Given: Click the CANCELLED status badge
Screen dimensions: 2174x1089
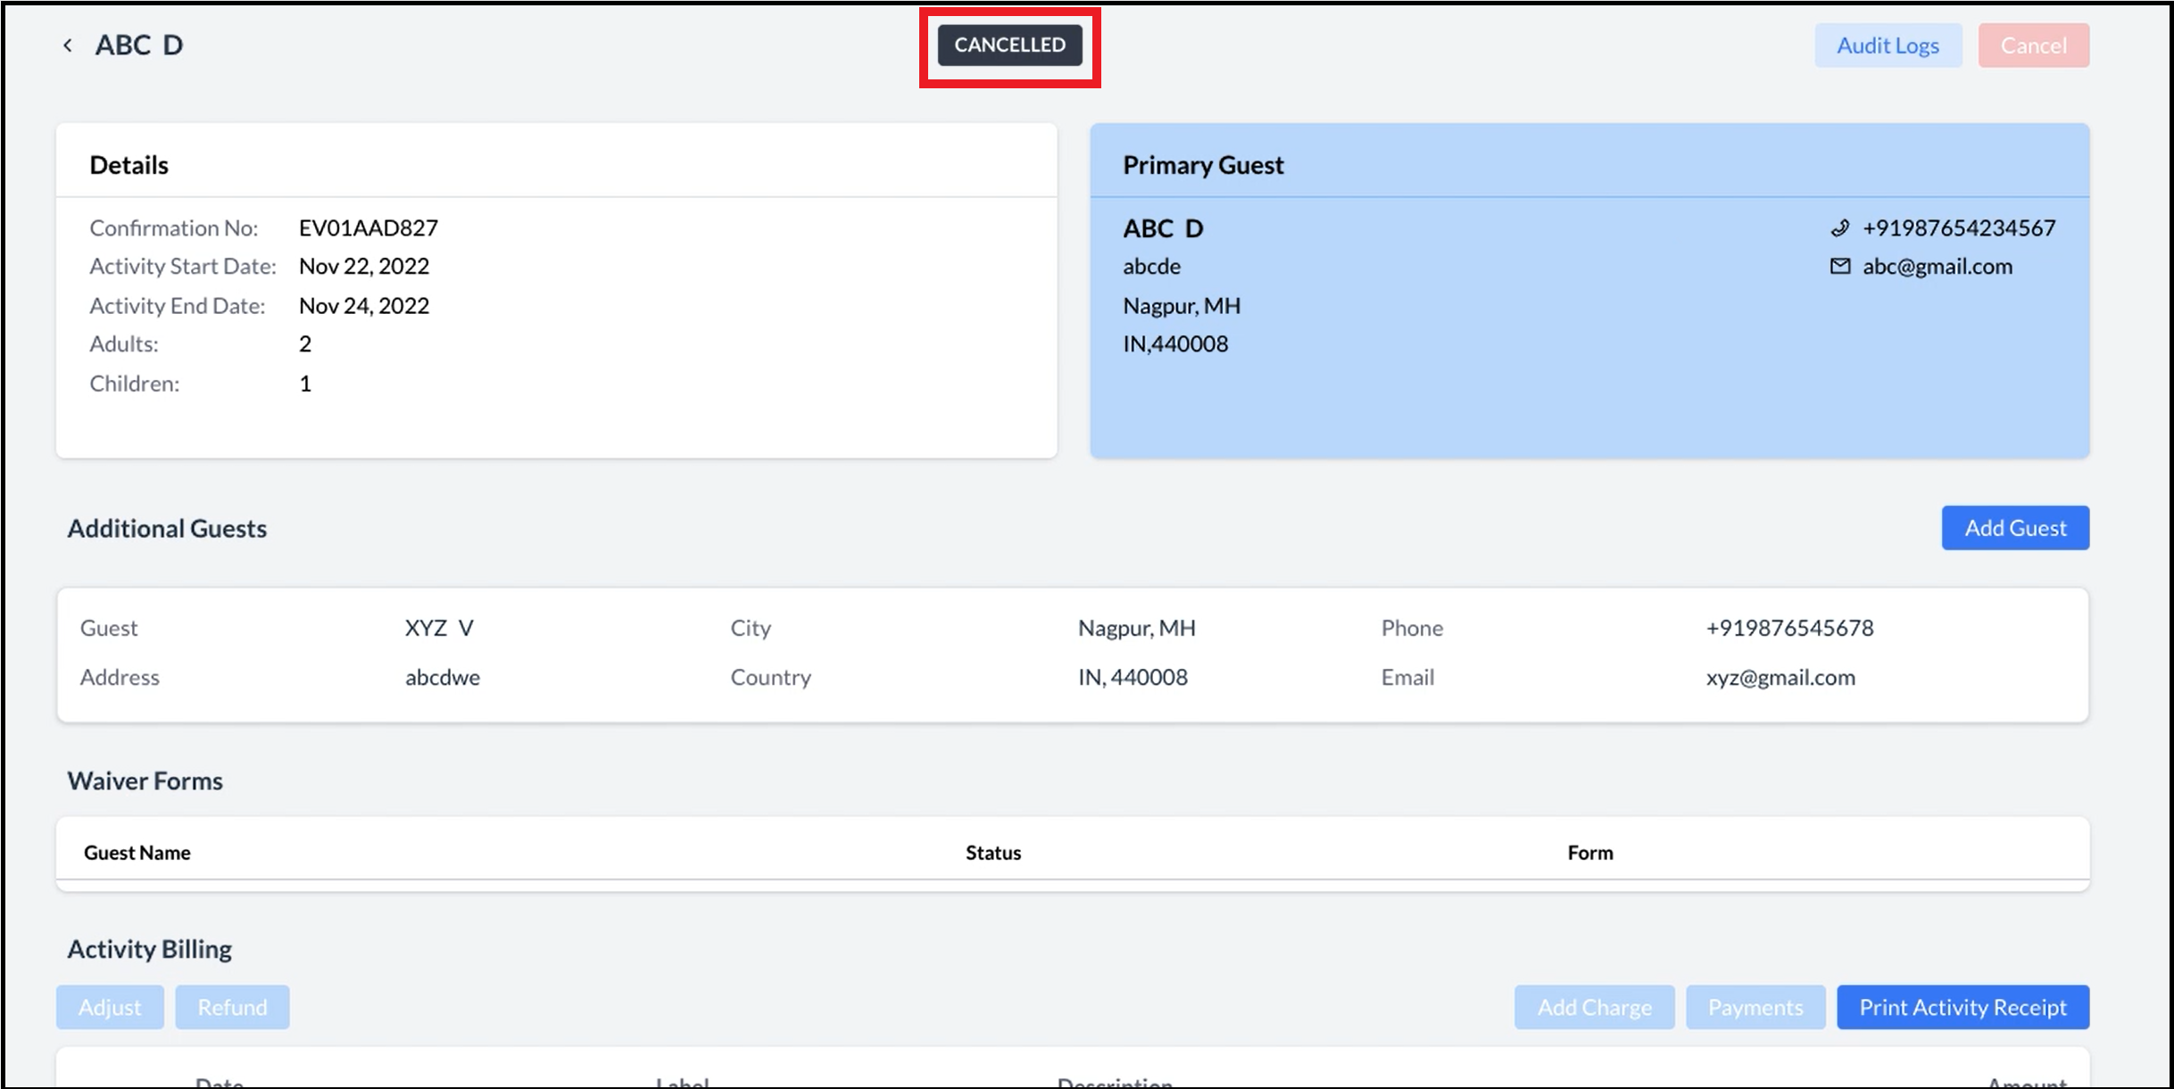Looking at the screenshot, I should 1009,45.
